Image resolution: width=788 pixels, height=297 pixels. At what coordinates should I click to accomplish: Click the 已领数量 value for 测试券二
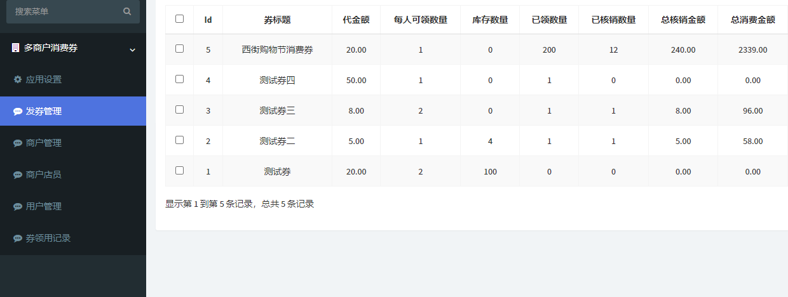pos(549,141)
